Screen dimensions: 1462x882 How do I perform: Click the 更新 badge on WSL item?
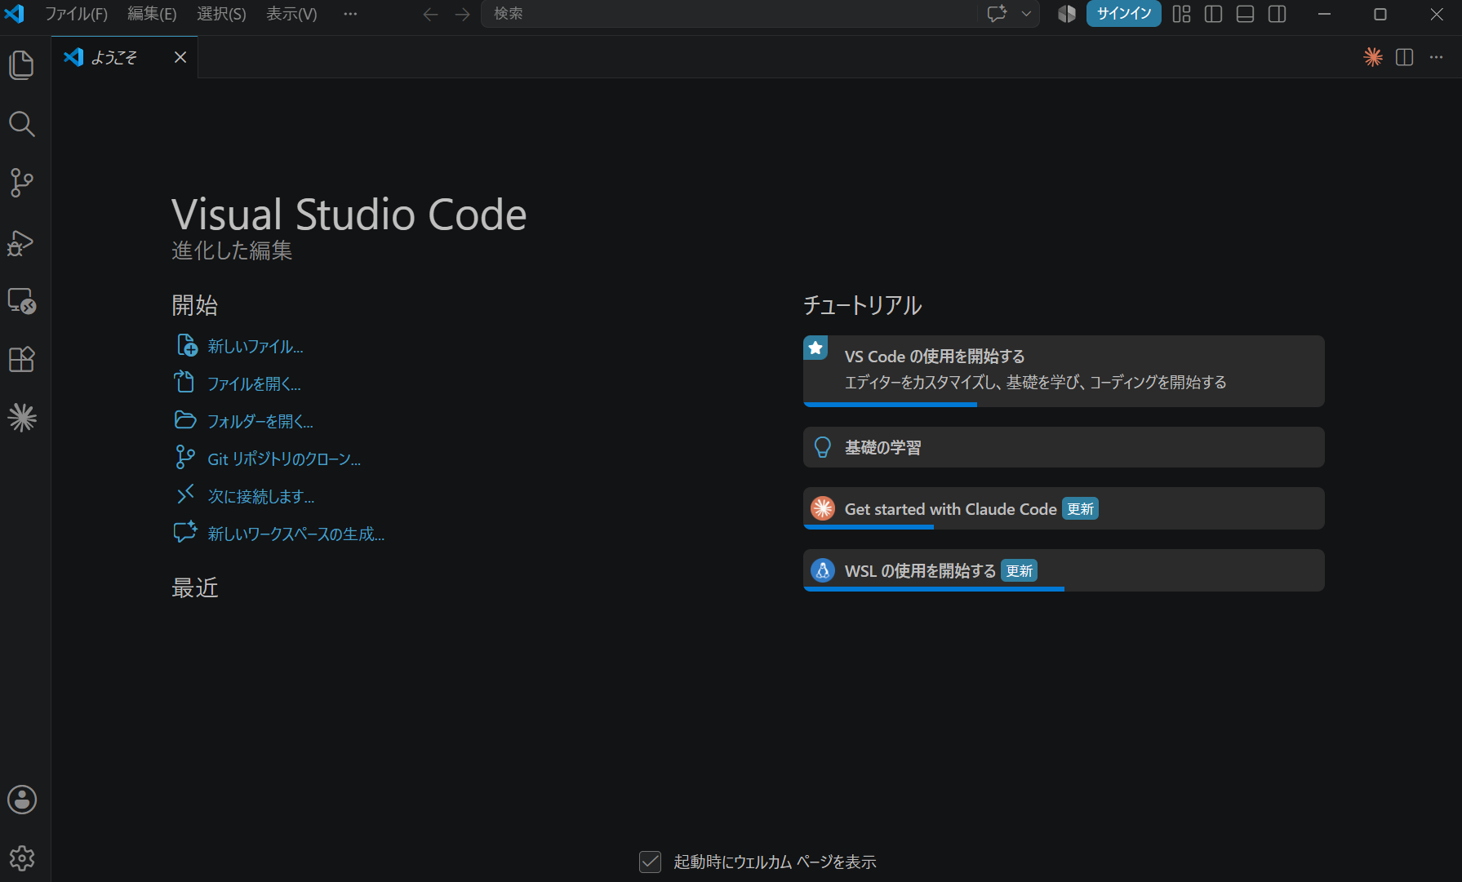coord(1019,570)
